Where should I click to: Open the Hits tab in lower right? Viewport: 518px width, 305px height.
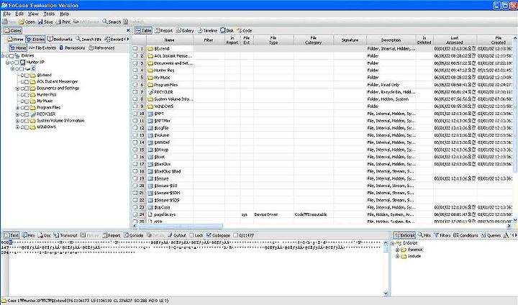pos(424,235)
